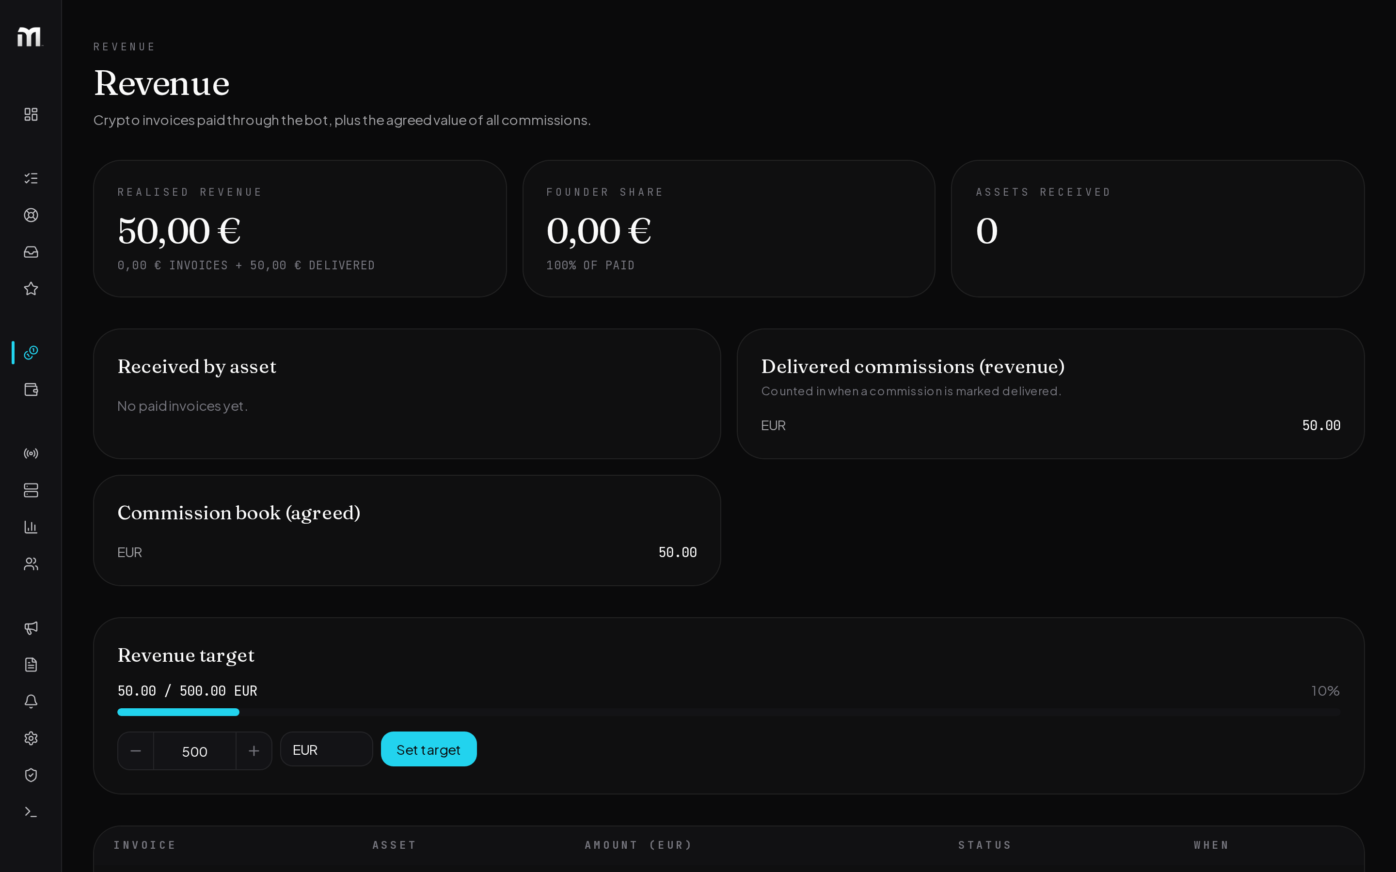Click the revenue target progress bar
Image resolution: width=1396 pixels, height=872 pixels.
click(x=729, y=712)
